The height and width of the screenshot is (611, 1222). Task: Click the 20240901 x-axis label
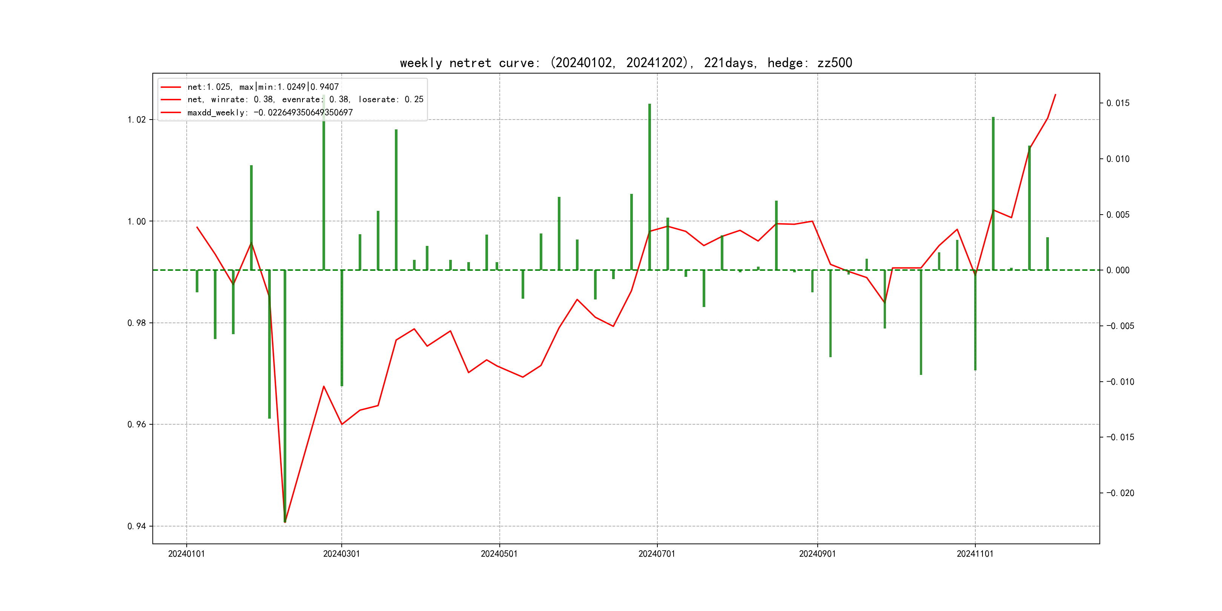[817, 554]
